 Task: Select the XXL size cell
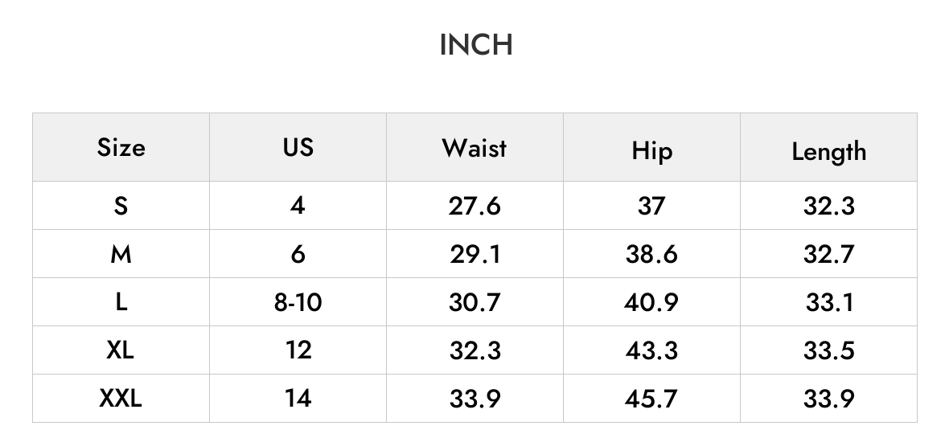point(121,399)
